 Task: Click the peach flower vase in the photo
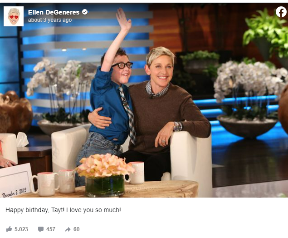pos(105,175)
